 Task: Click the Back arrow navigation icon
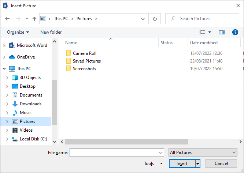8,19
